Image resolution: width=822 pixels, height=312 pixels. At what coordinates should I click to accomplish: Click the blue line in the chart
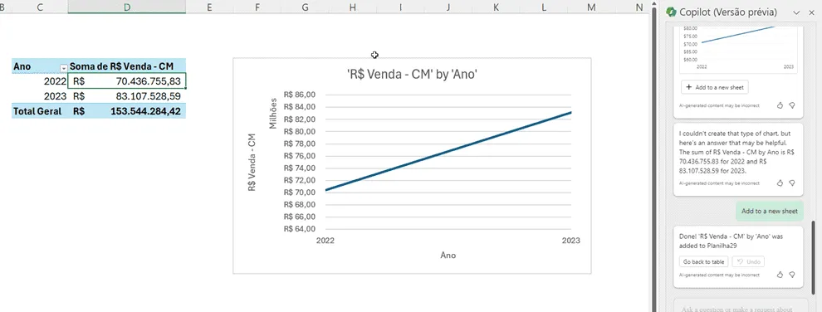point(448,151)
